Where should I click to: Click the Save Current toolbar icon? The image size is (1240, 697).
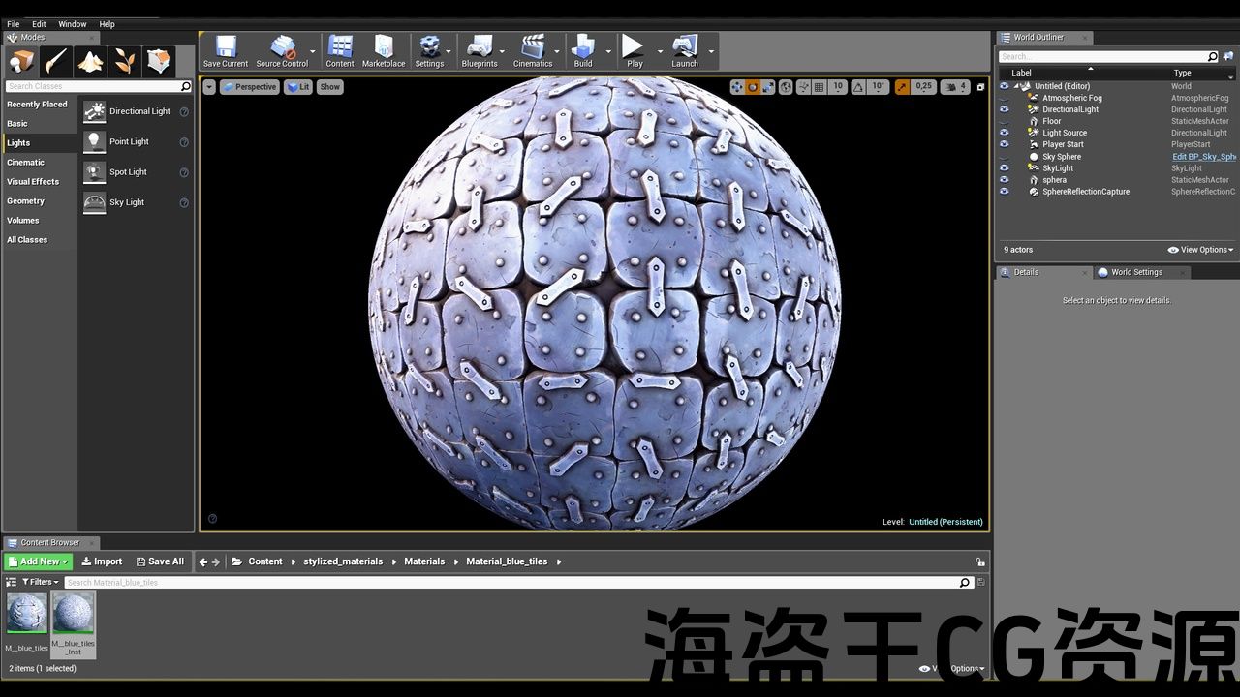226,51
